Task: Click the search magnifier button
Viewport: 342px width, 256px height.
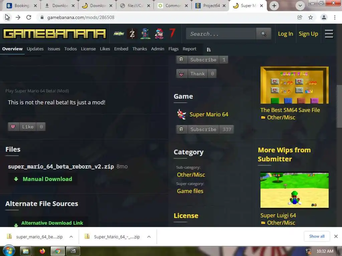Action: pyautogui.click(x=264, y=34)
